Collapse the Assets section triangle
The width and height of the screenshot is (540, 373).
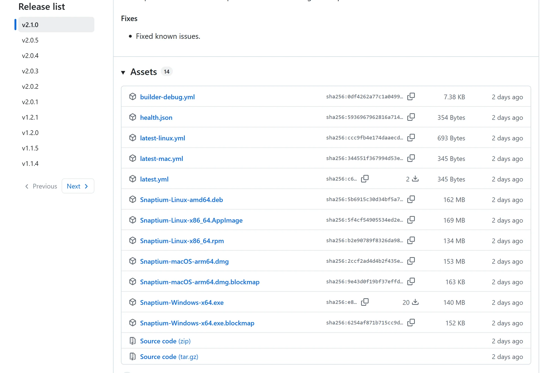123,72
